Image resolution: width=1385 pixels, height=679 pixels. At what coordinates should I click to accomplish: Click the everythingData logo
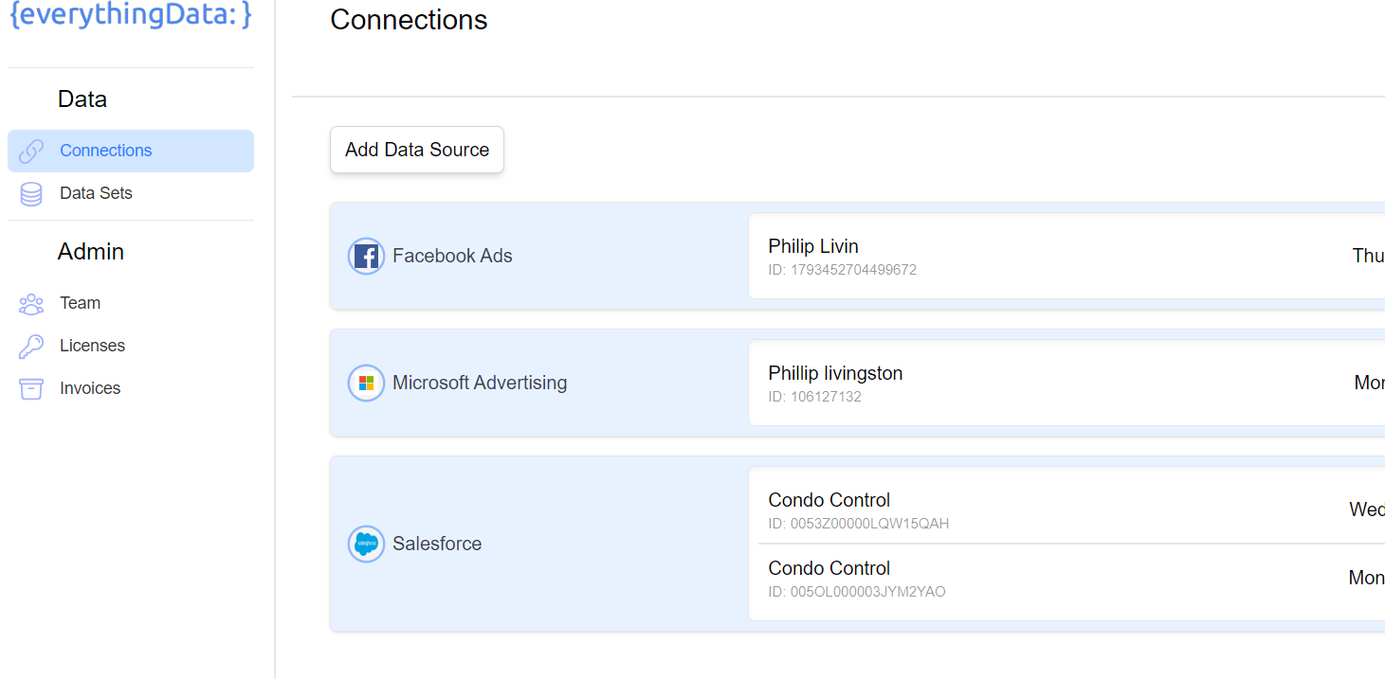tap(130, 16)
